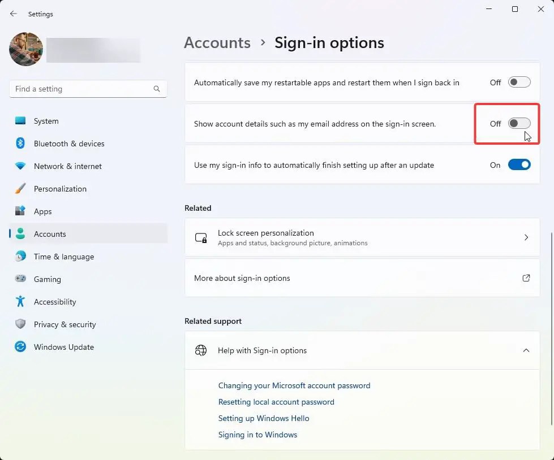Open Setting up Windows Hello link
Image resolution: width=554 pixels, height=460 pixels.
pyautogui.click(x=264, y=418)
